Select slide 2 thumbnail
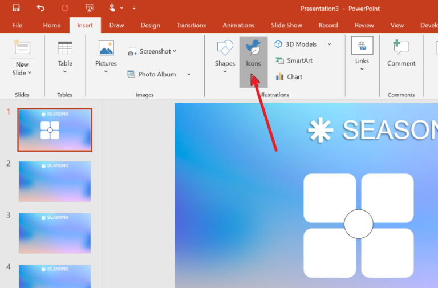This screenshot has width=438, height=288. coord(55,181)
